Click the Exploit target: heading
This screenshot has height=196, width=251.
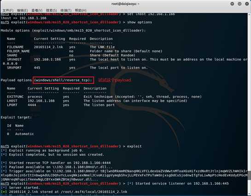(x=16, y=117)
